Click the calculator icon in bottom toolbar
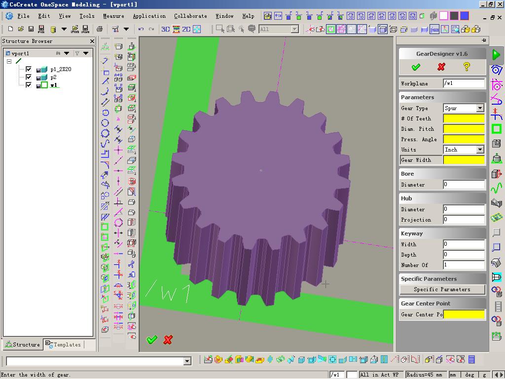 471,359
